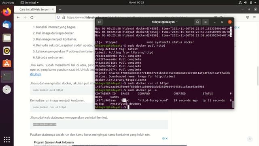
Task: Open ad info icon on sponsor ad
Action: coord(163,138)
